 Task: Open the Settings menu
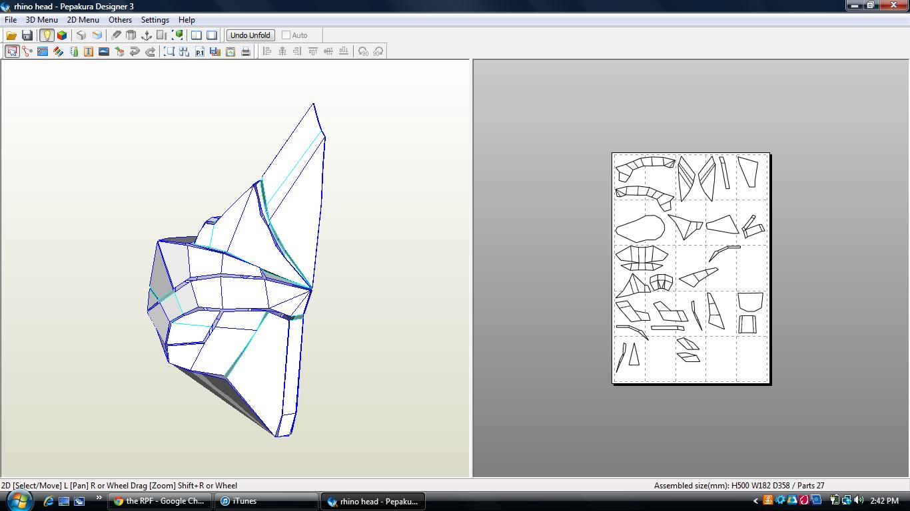pos(155,20)
